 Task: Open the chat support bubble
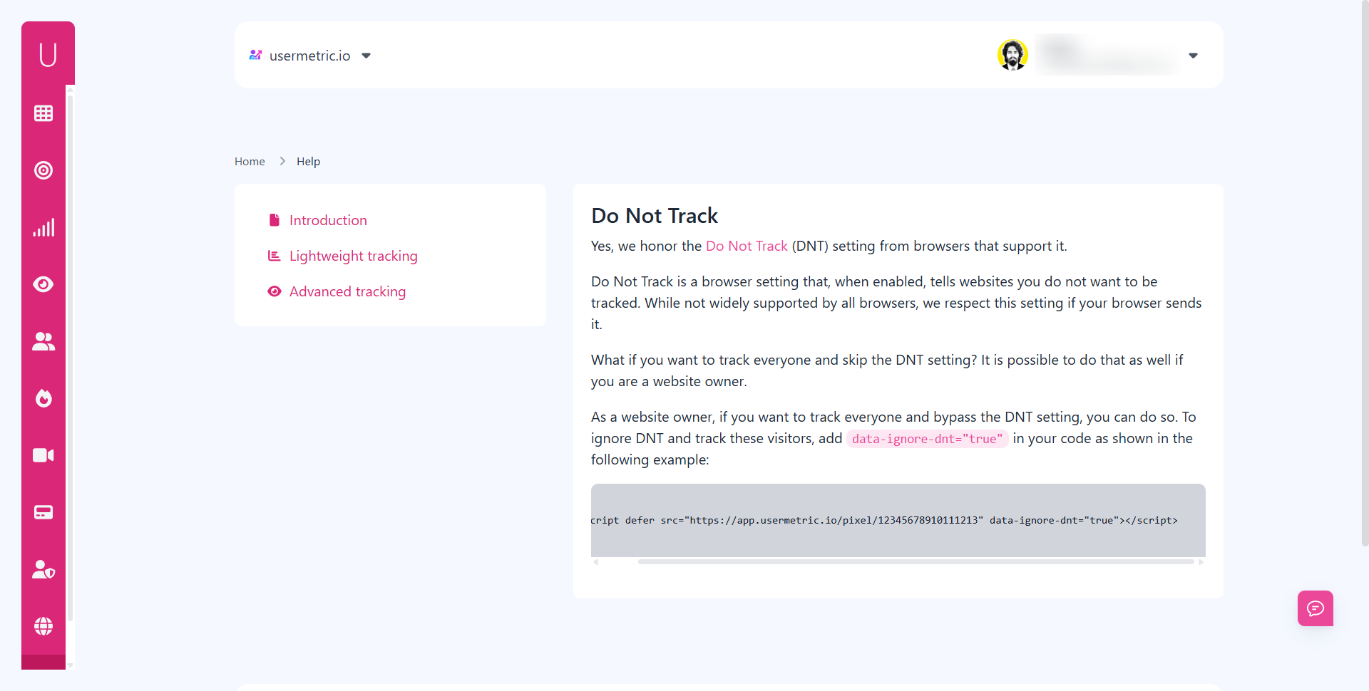point(1316,608)
